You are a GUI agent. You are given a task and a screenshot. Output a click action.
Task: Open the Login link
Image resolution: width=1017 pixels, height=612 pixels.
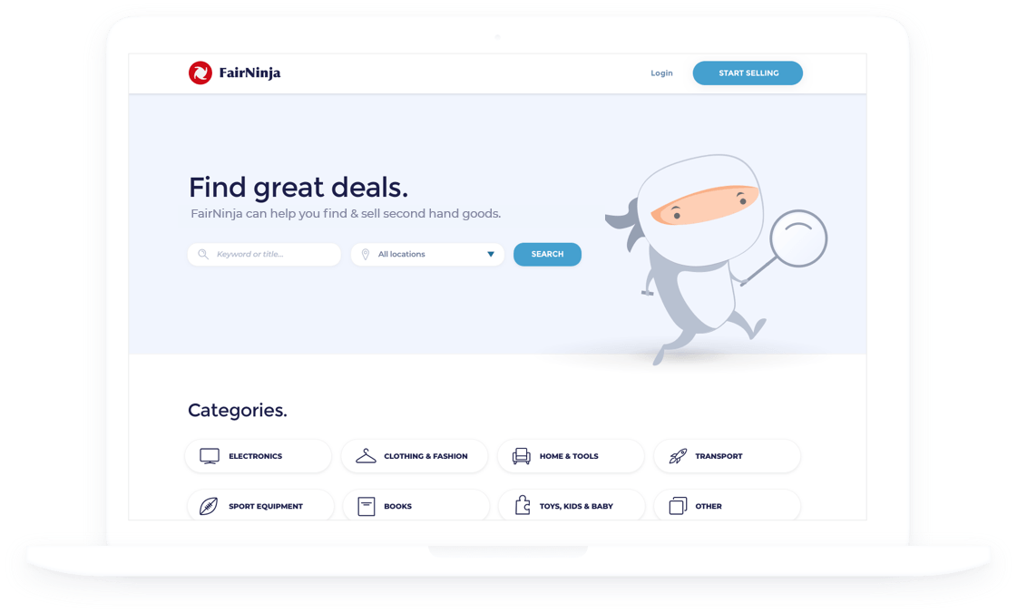[661, 73]
